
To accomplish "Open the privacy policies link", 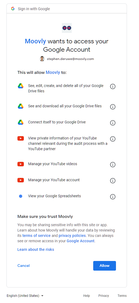I will click(x=72, y=236).
